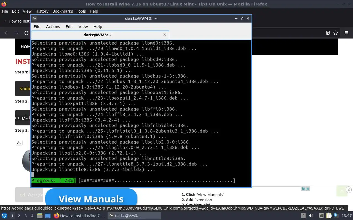
Task: Click the 'sudo' code block on webpage
Action: (x=23, y=89)
